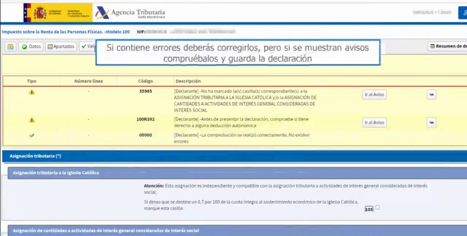
Task: Click arrow icon beside the 100R392 notice
Action: [431, 122]
